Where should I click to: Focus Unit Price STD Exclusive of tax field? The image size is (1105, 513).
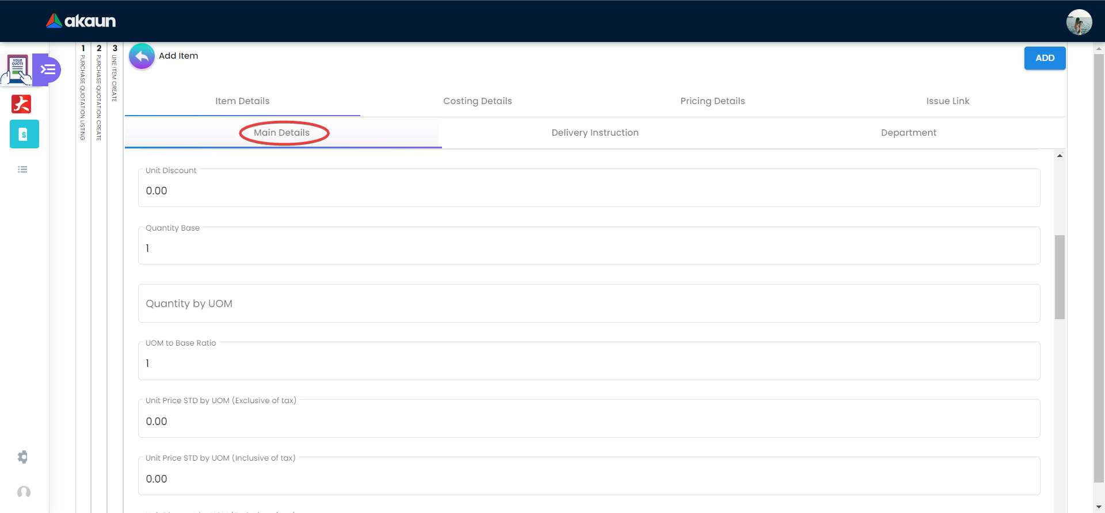coord(589,419)
